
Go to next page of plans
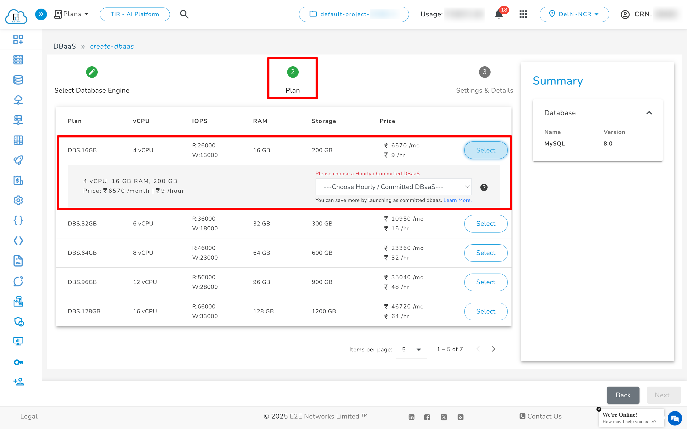[x=493, y=349]
